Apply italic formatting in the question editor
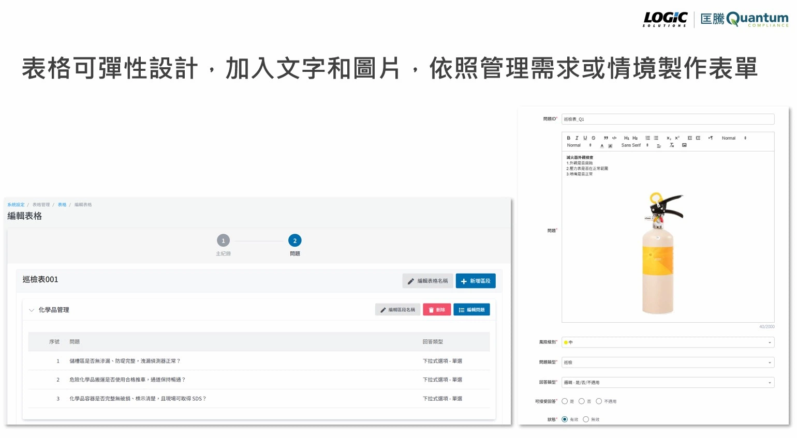The width and height of the screenshot is (797, 438). (x=577, y=138)
